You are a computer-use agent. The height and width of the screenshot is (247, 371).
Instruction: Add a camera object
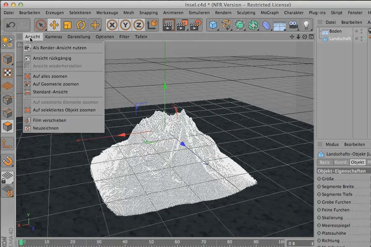pyautogui.click(x=293, y=25)
